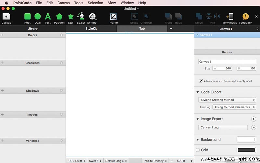The width and height of the screenshot is (260, 163).
Task: Collapse Canvas 1 tree item triangle
Action: coord(197,35)
